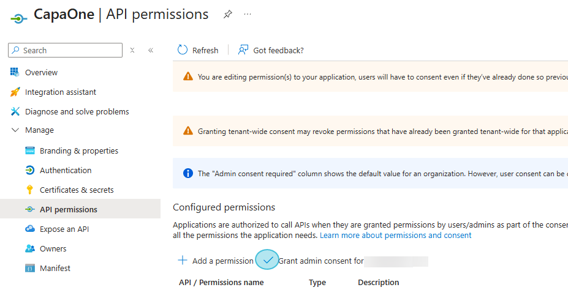Click the Manage section label
Screen dimensions: 568x290
pyautogui.click(x=39, y=130)
